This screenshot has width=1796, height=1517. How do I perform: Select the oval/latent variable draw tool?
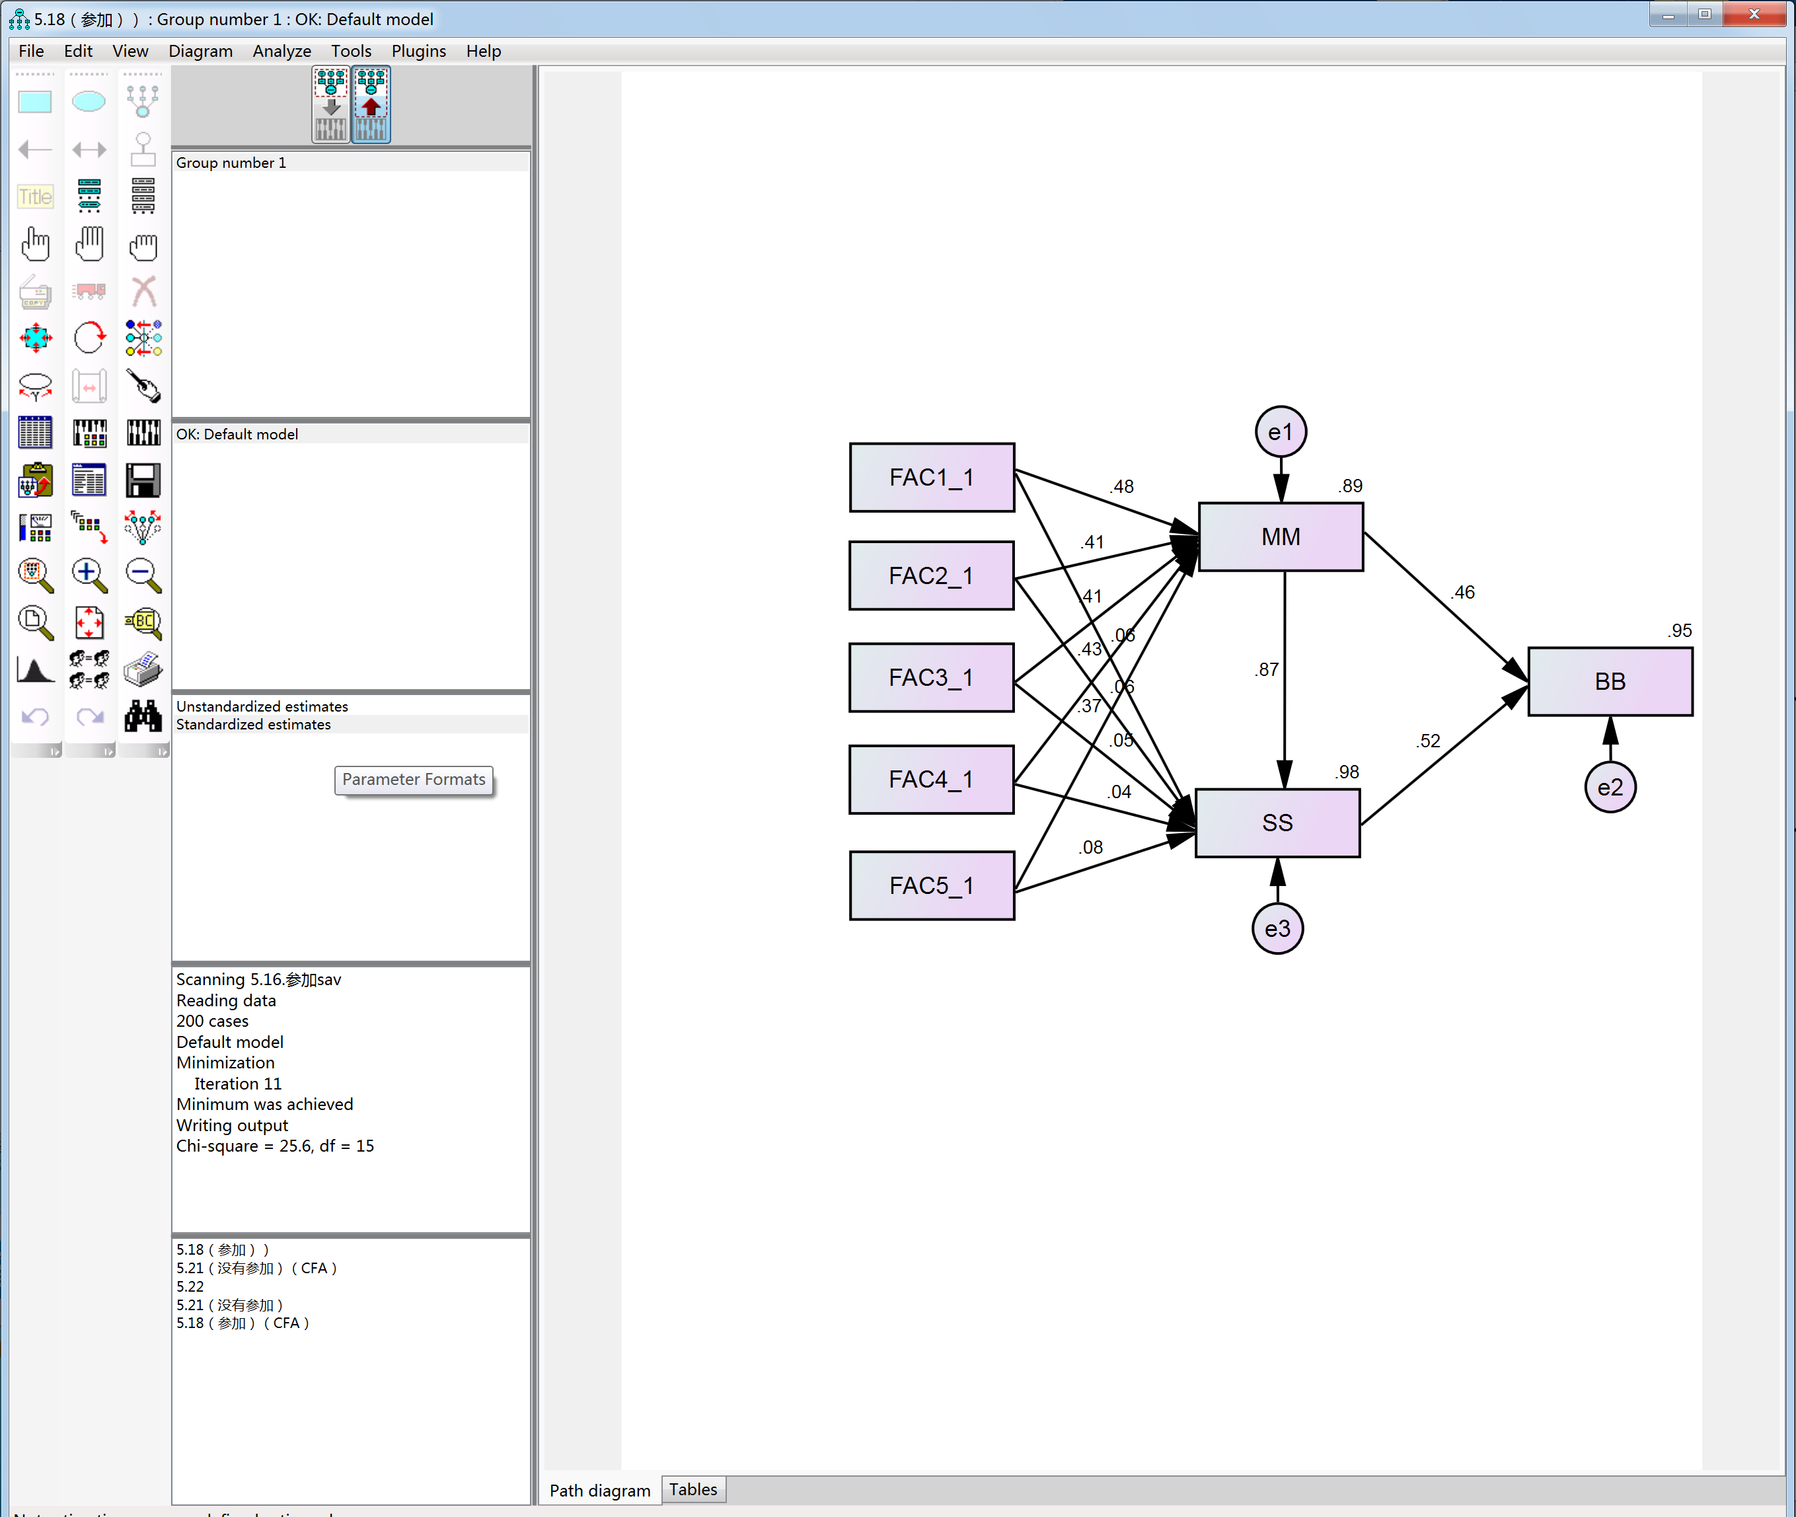87,101
